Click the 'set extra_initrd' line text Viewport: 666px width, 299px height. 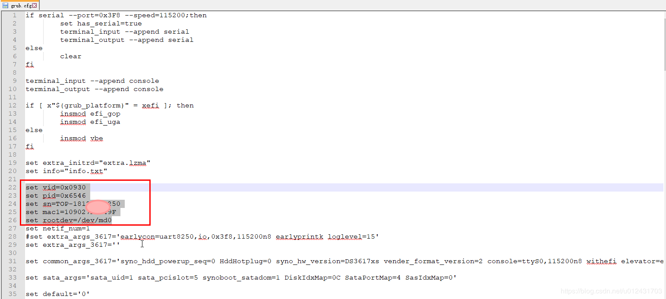coord(88,163)
